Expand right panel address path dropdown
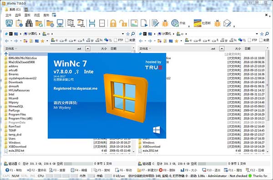 click(x=257, y=34)
